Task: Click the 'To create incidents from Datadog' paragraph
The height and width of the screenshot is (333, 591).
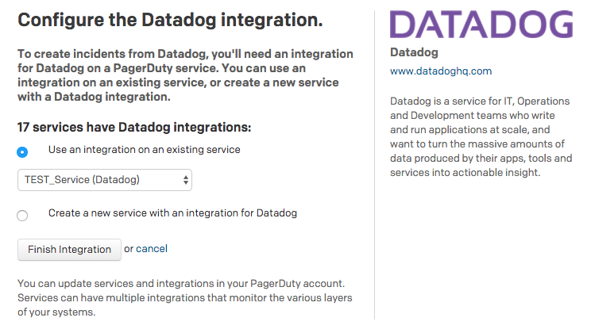Action: pyautogui.click(x=185, y=75)
